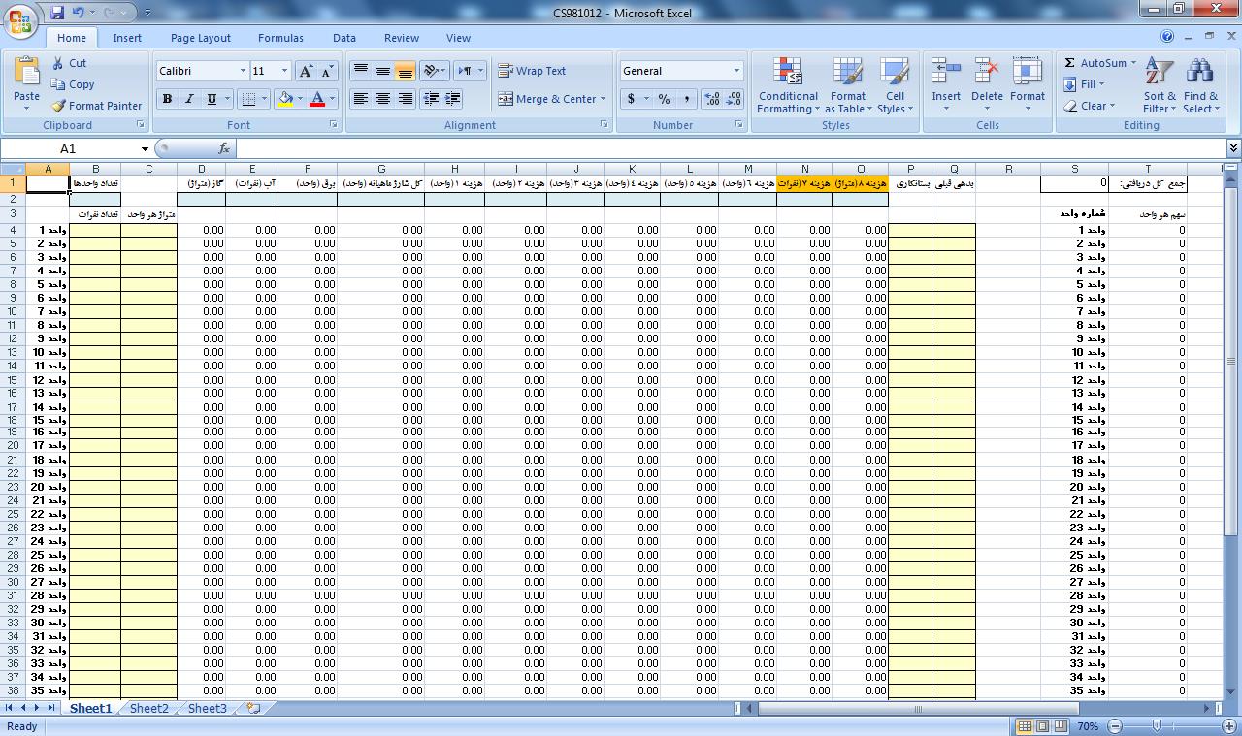The image size is (1242, 736).
Task: Open the Sheet2 worksheet tab
Action: pyautogui.click(x=148, y=708)
